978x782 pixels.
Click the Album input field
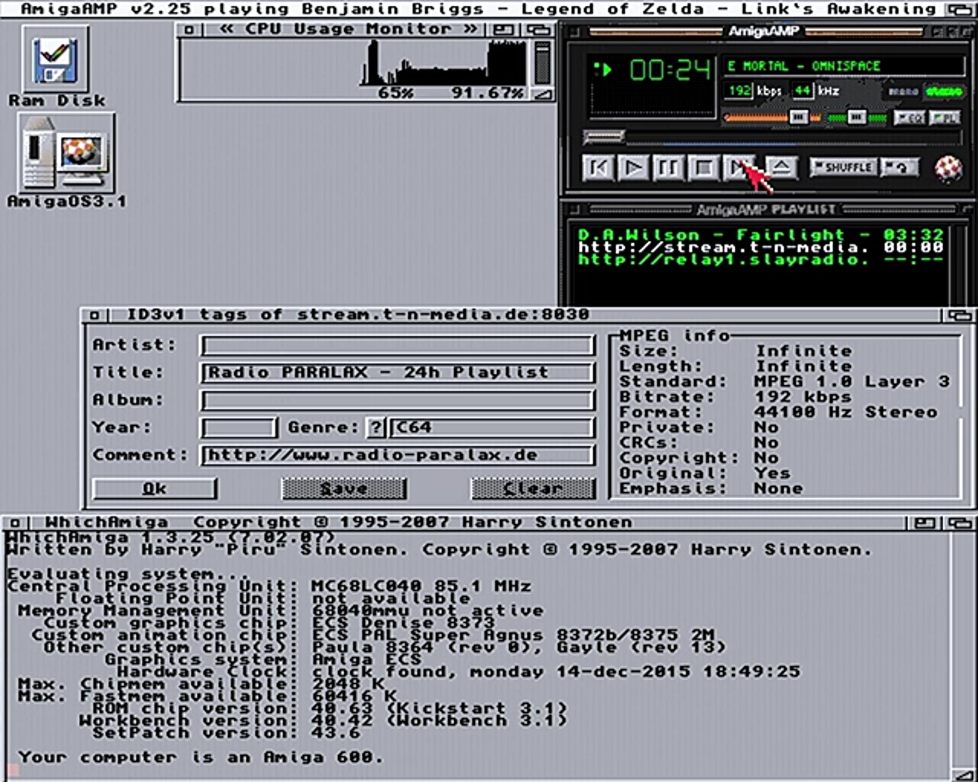point(397,400)
